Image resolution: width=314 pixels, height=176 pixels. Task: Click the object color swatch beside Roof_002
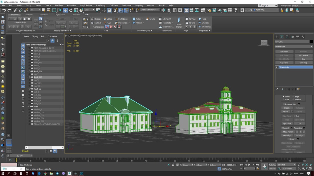tap(311, 42)
